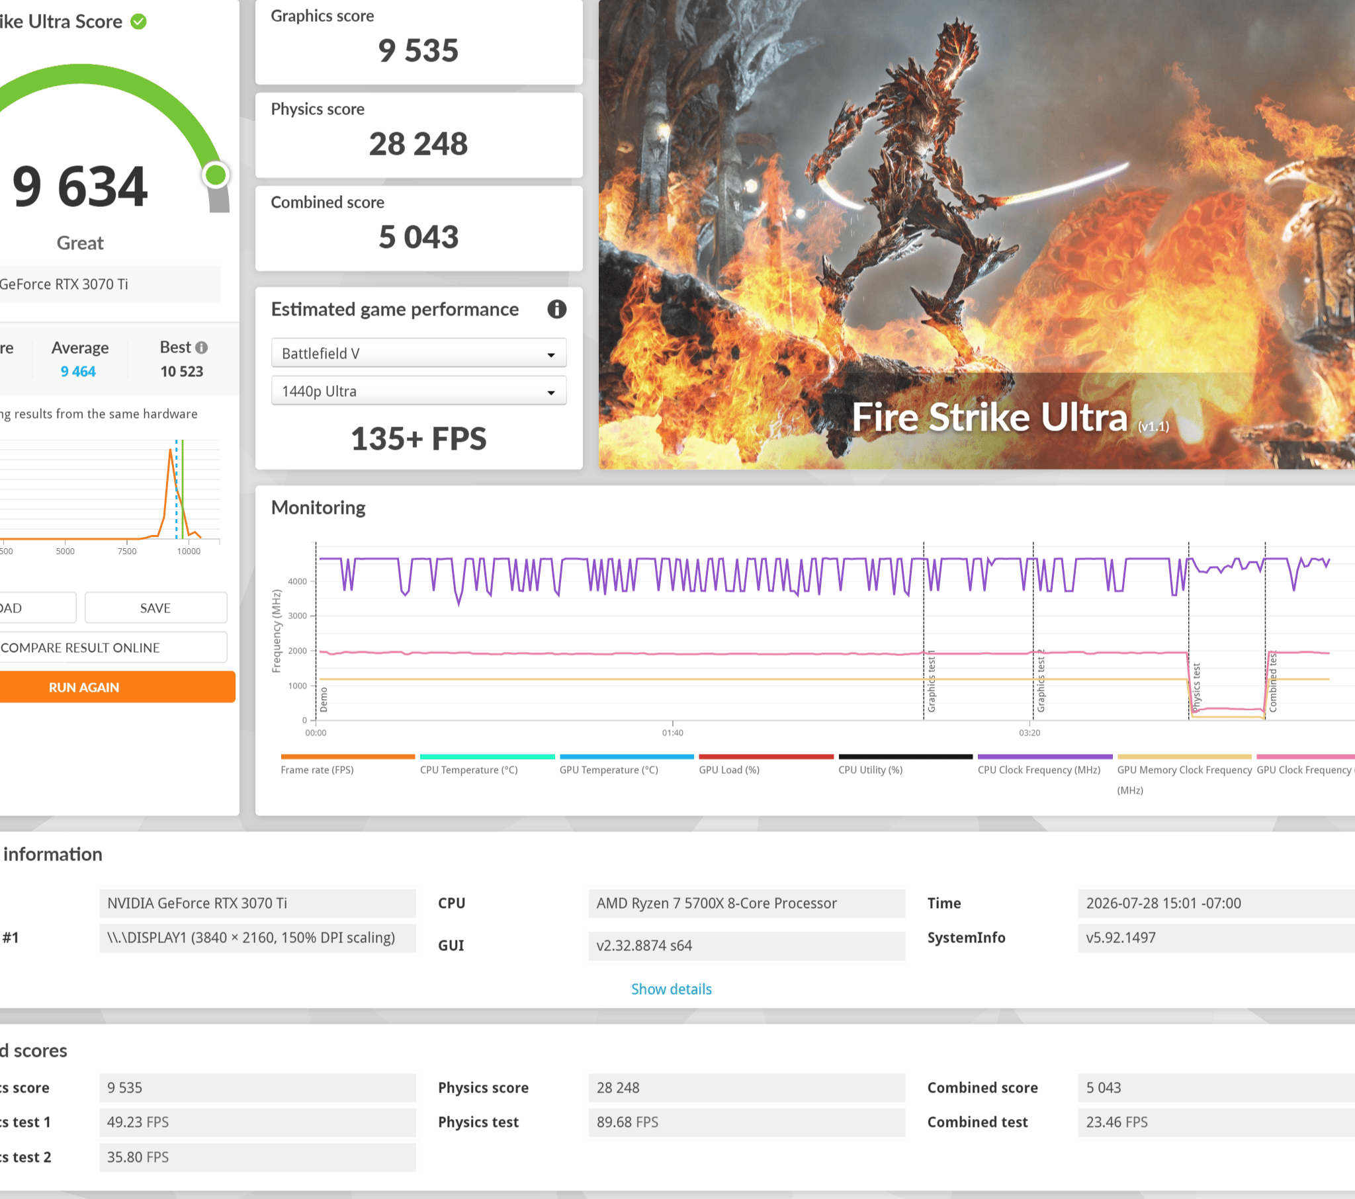Click the Graphics test 1 timeline marker
The image size is (1355, 1199).
(x=932, y=681)
